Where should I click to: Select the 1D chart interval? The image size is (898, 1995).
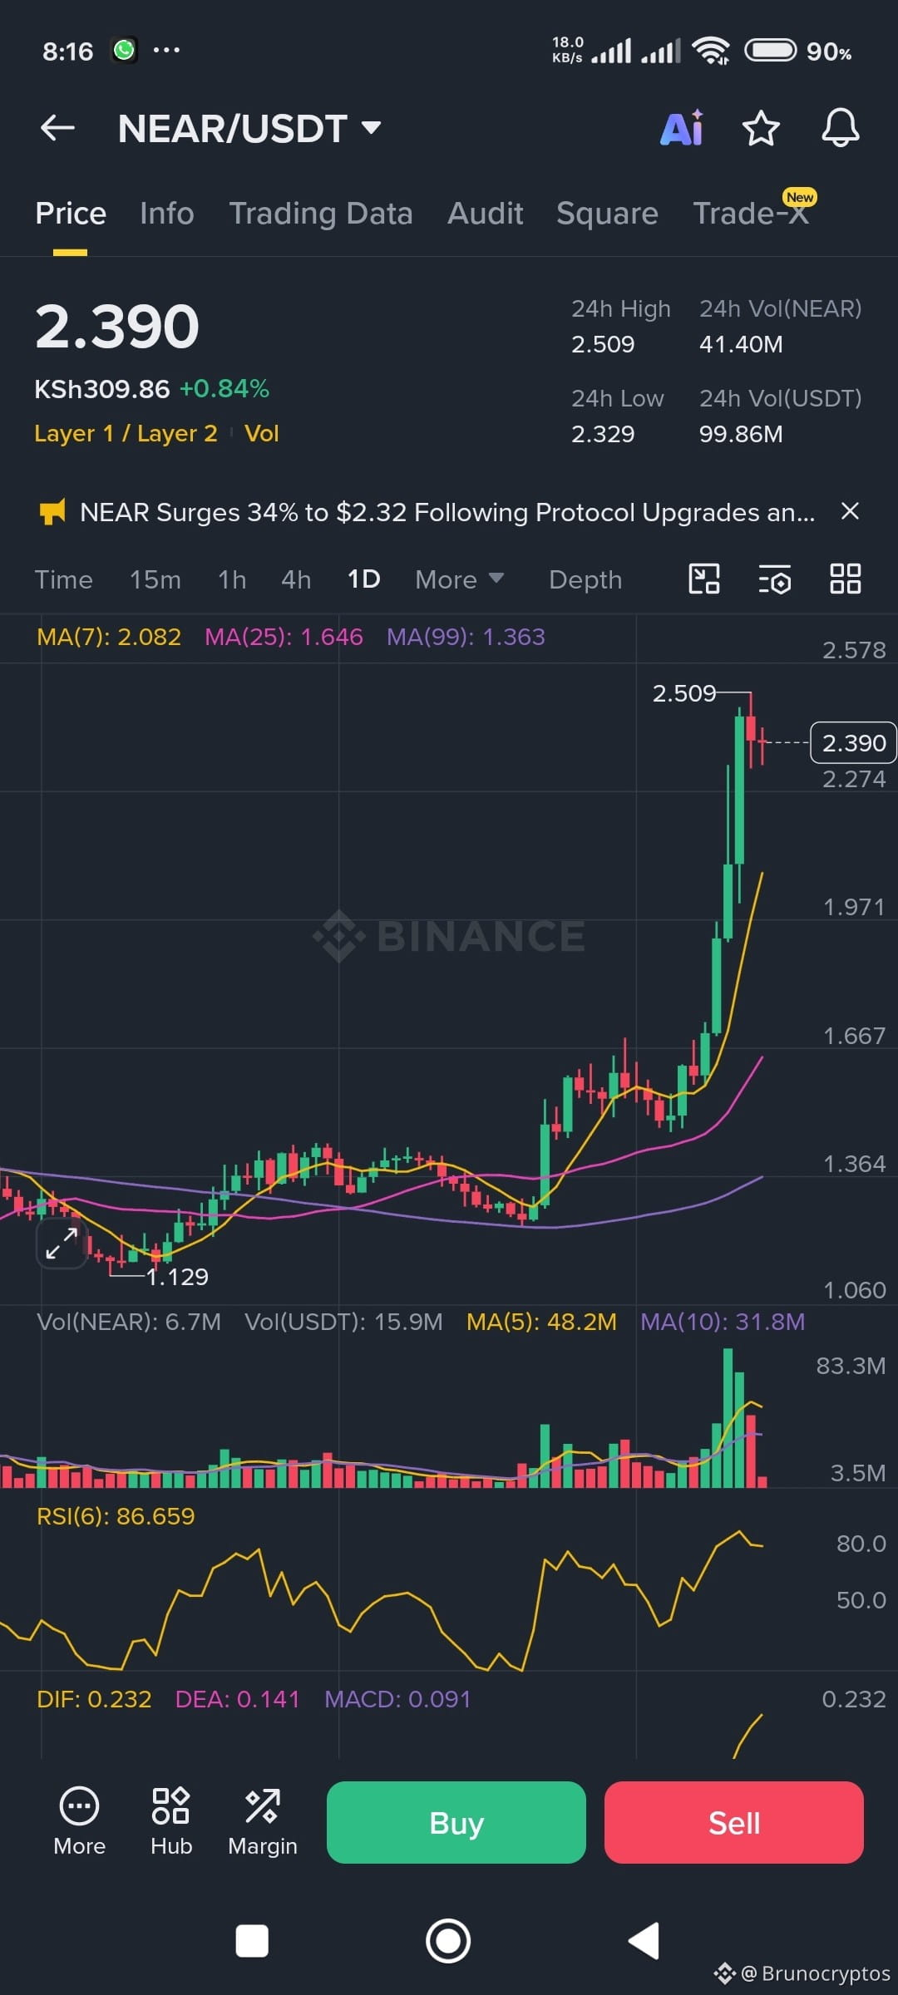363,579
